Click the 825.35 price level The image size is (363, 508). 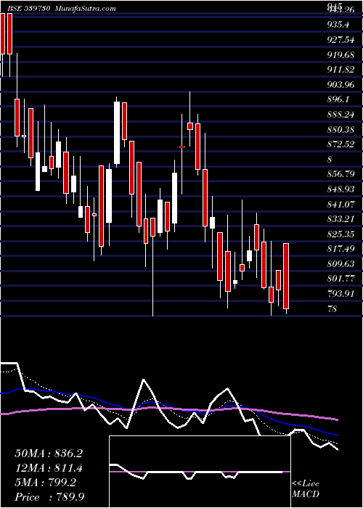point(341,234)
